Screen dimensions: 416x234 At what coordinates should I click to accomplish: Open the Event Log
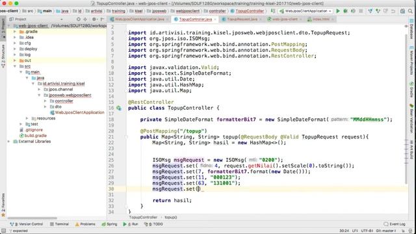[x=395, y=224]
